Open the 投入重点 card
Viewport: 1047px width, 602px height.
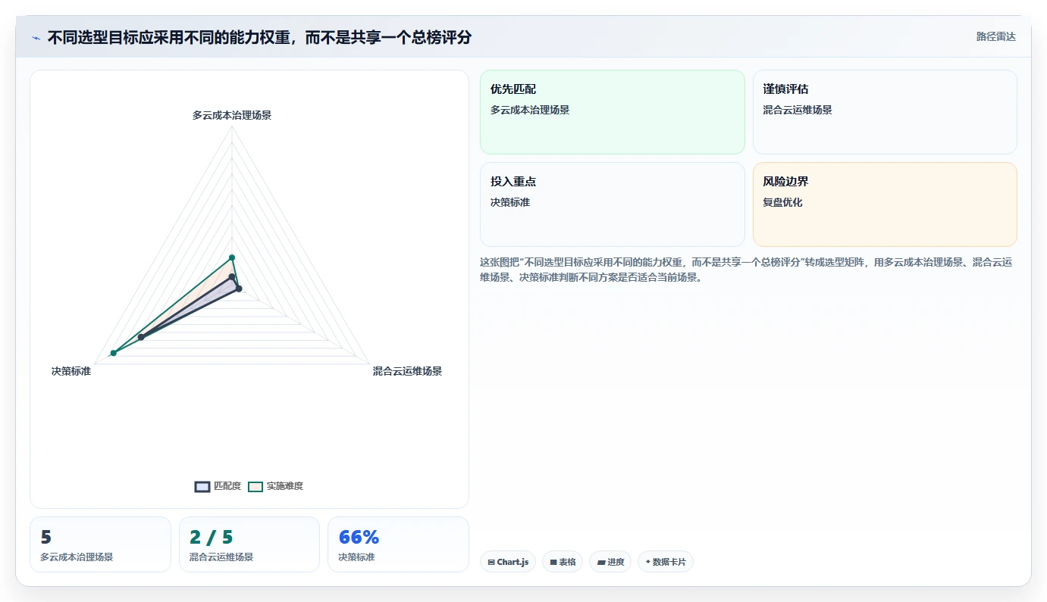coord(613,204)
